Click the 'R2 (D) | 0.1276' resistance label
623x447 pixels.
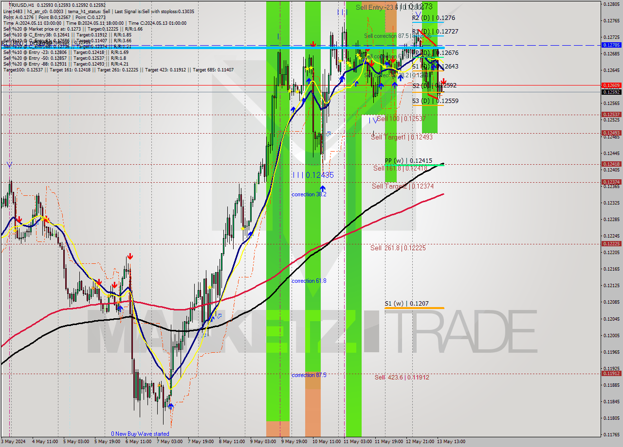(434, 18)
